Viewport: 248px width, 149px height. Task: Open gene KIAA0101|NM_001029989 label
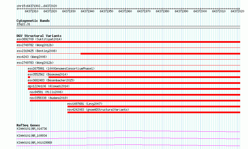point(34,143)
